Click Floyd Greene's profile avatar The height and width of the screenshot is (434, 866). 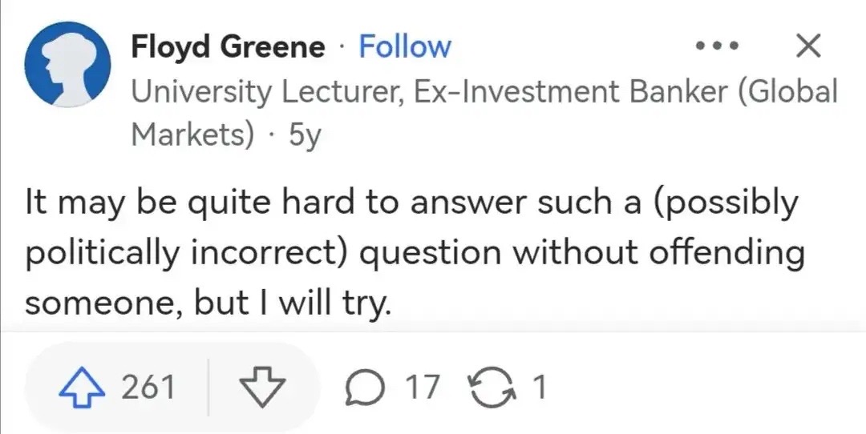pyautogui.click(x=67, y=64)
